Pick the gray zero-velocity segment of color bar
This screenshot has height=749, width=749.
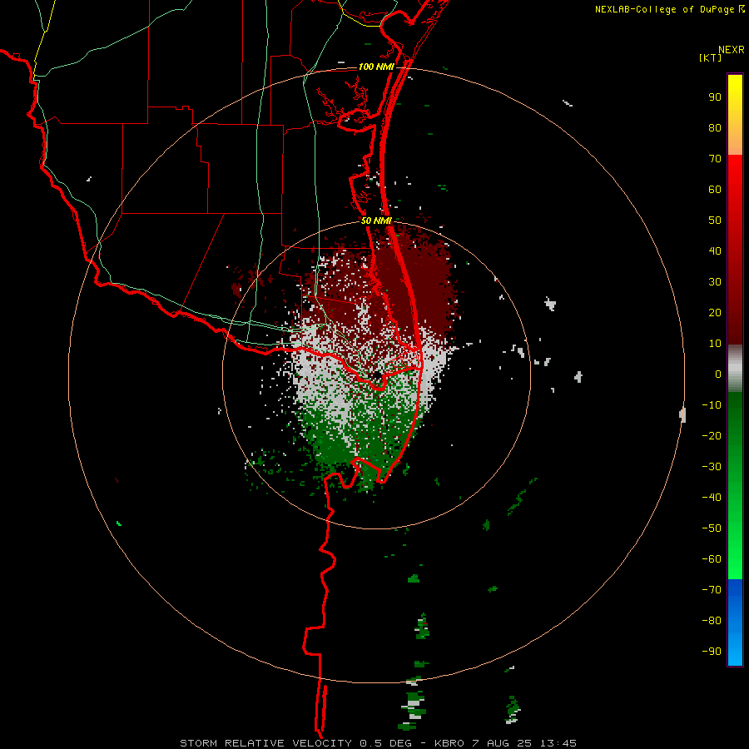click(735, 369)
